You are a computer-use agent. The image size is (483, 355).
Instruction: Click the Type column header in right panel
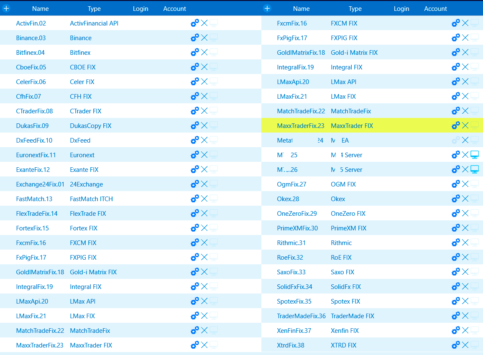tap(355, 9)
